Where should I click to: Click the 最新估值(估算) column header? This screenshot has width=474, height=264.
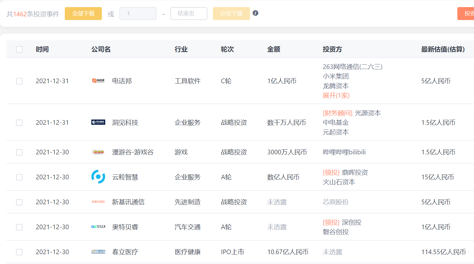tap(443, 49)
